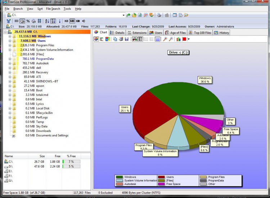Expand the Recovery folder node

[x=10, y=72]
